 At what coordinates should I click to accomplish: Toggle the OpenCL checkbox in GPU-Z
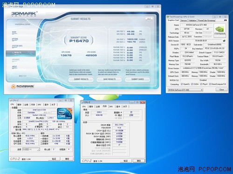(x=182, y=84)
